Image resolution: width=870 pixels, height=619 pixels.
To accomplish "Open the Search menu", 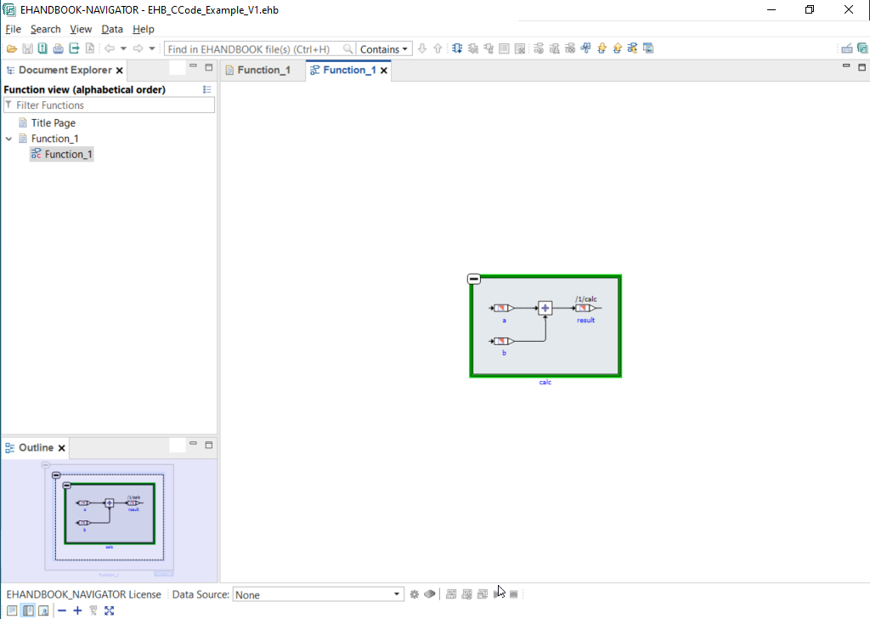I will click(46, 29).
